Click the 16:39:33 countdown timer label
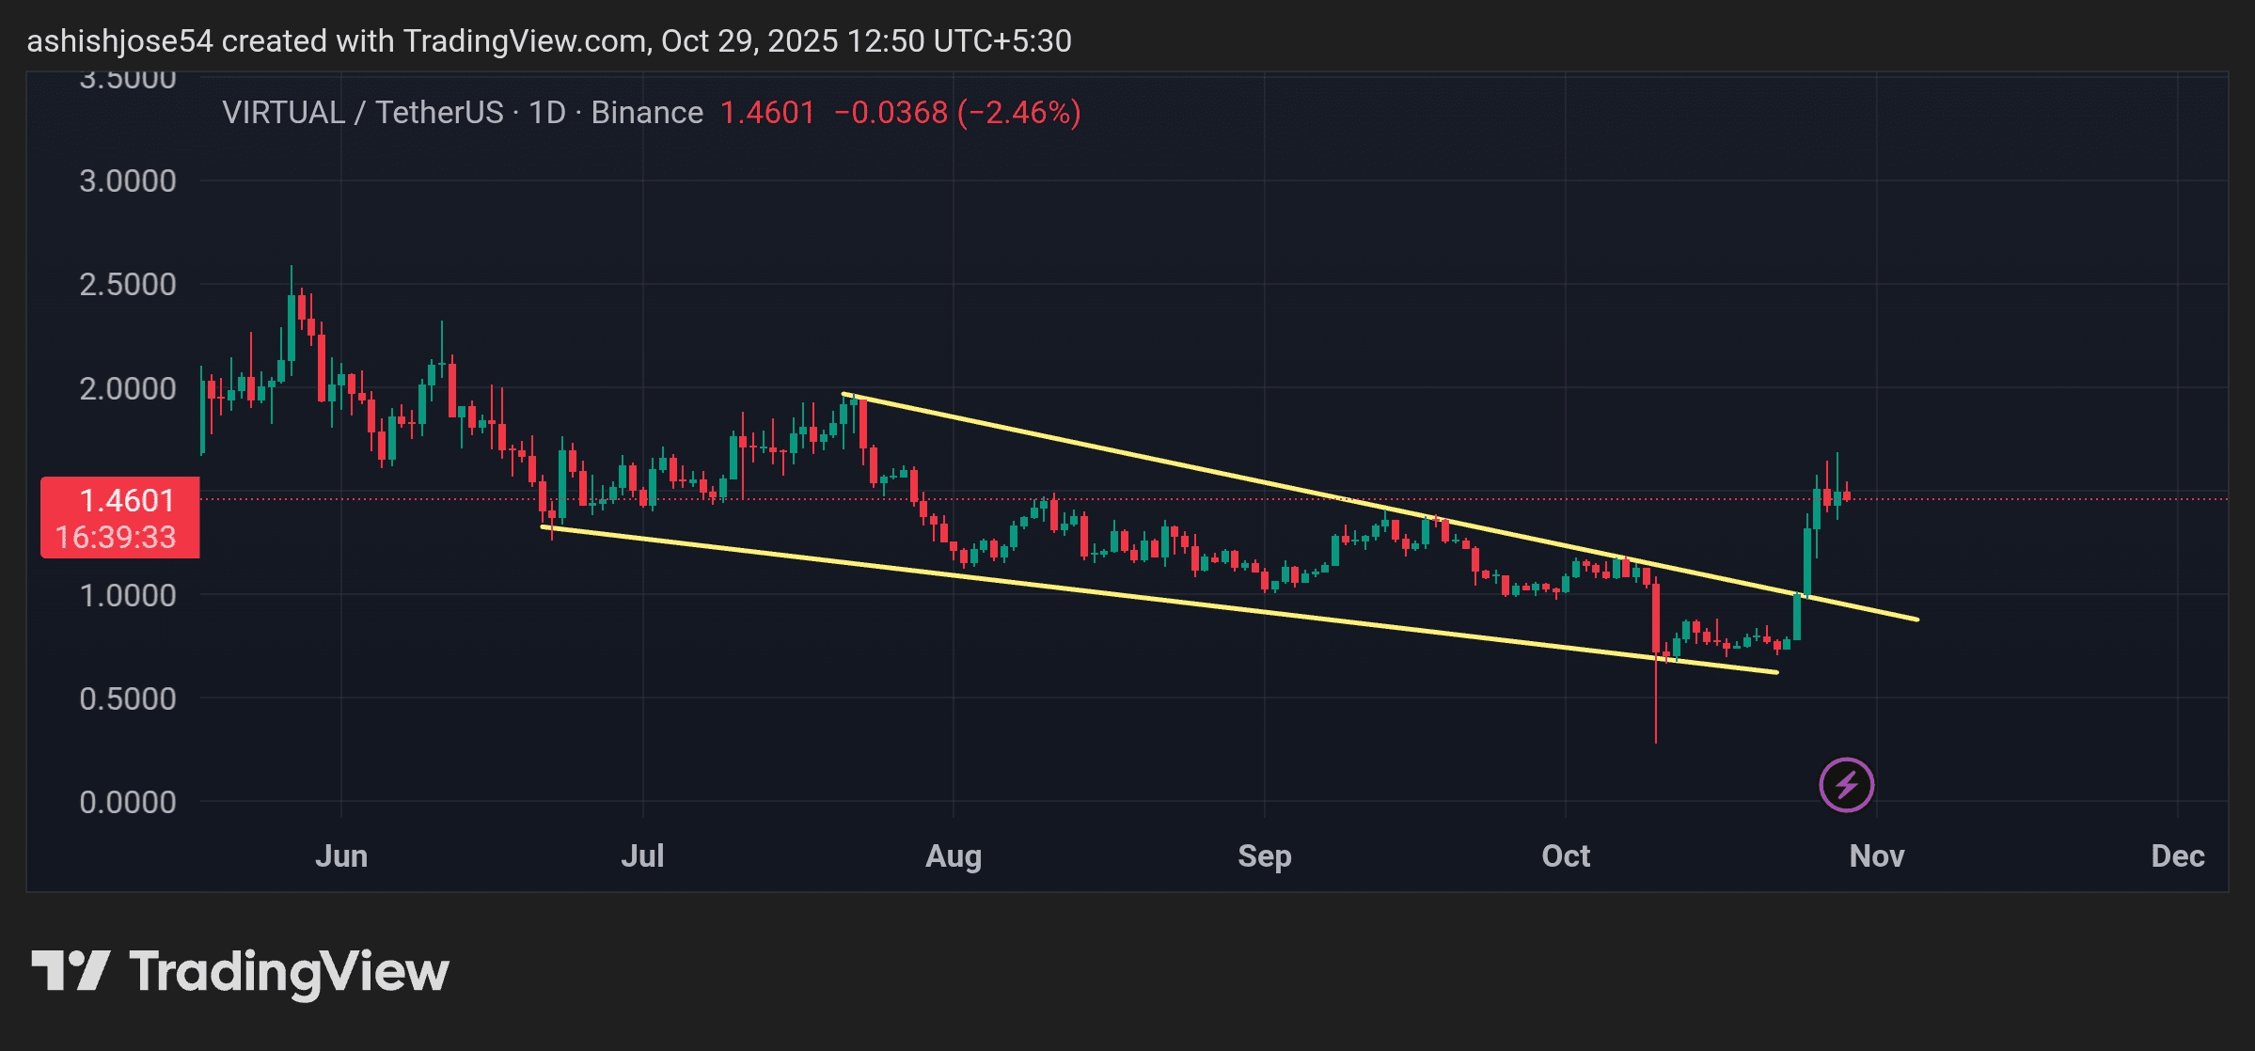This screenshot has height=1051, width=2255. coord(116,537)
